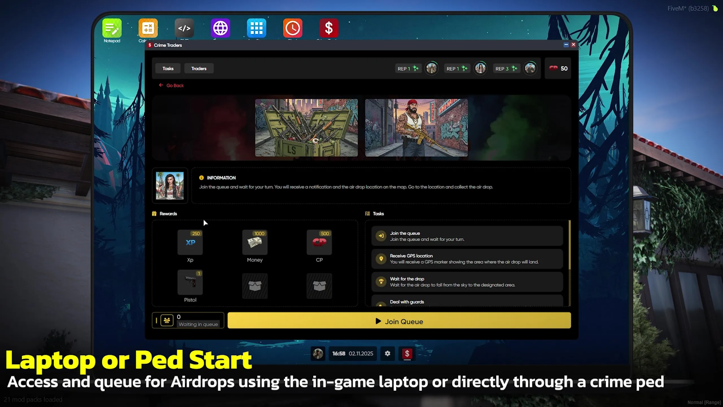Switch to the Traders tab
The image size is (723, 407).
pyautogui.click(x=199, y=68)
